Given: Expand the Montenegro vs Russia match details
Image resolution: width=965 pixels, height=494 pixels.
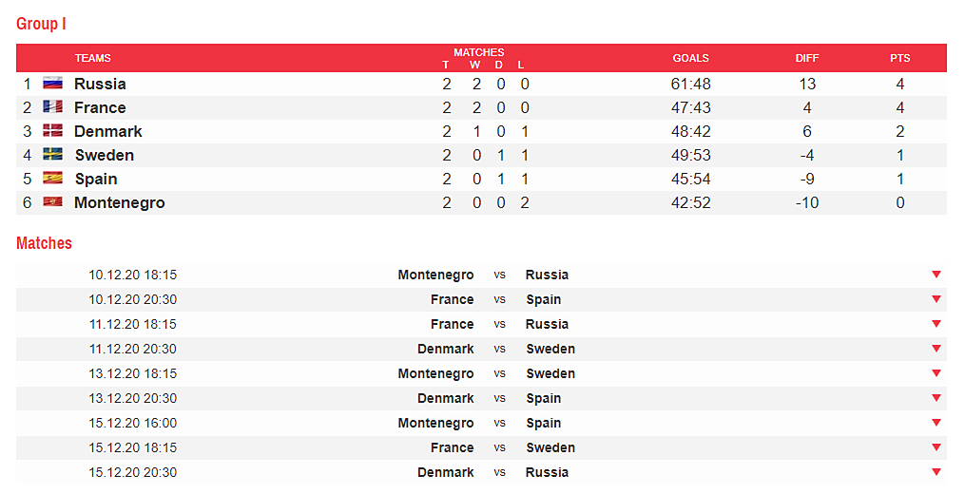Looking at the screenshot, I should [x=936, y=275].
